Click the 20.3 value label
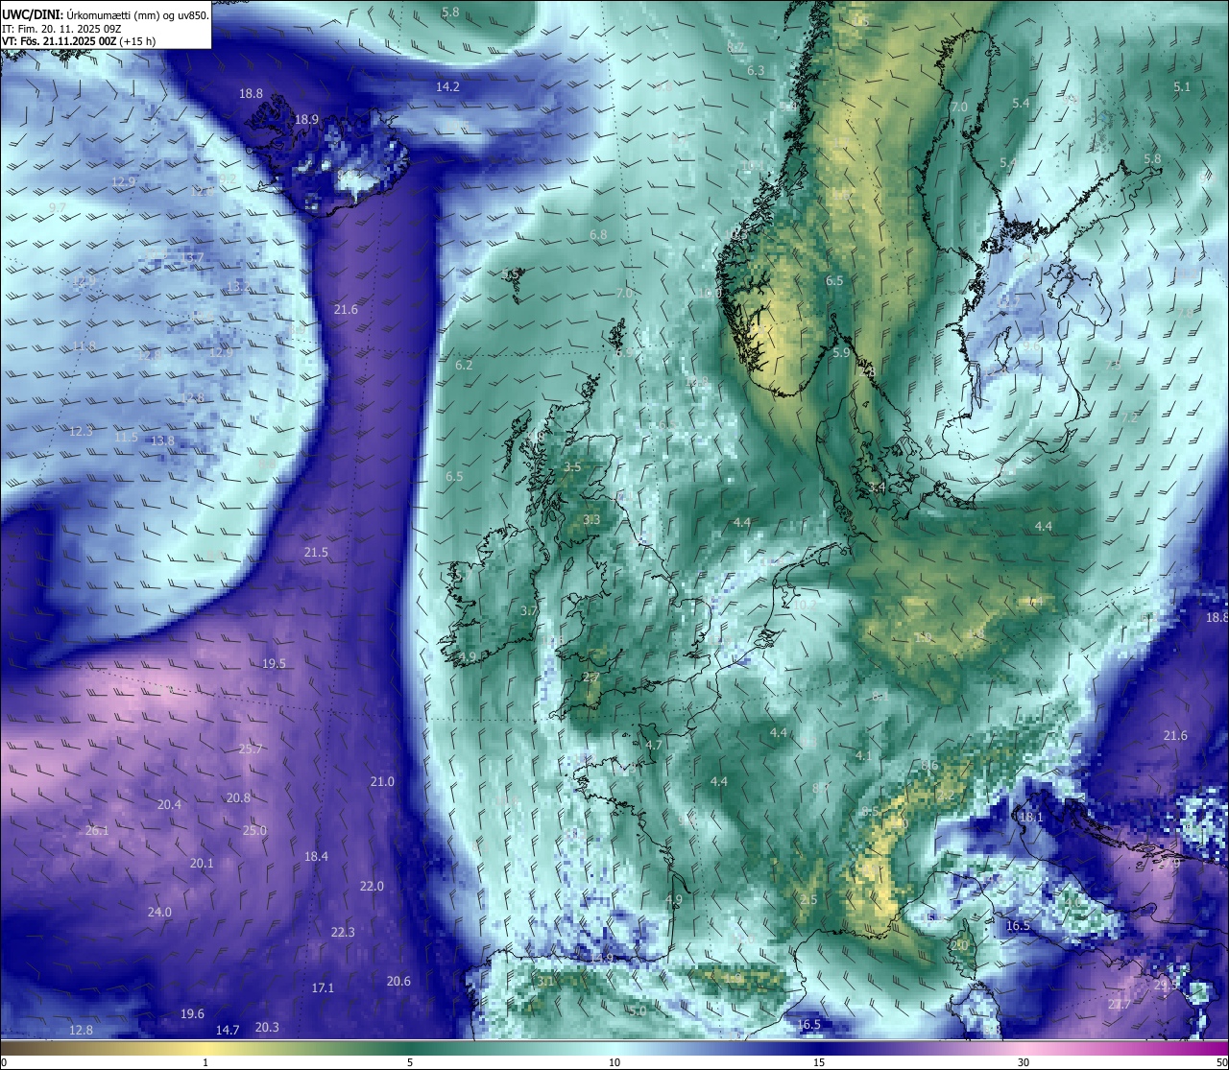Image resolution: width=1229 pixels, height=1070 pixels. point(267,1028)
